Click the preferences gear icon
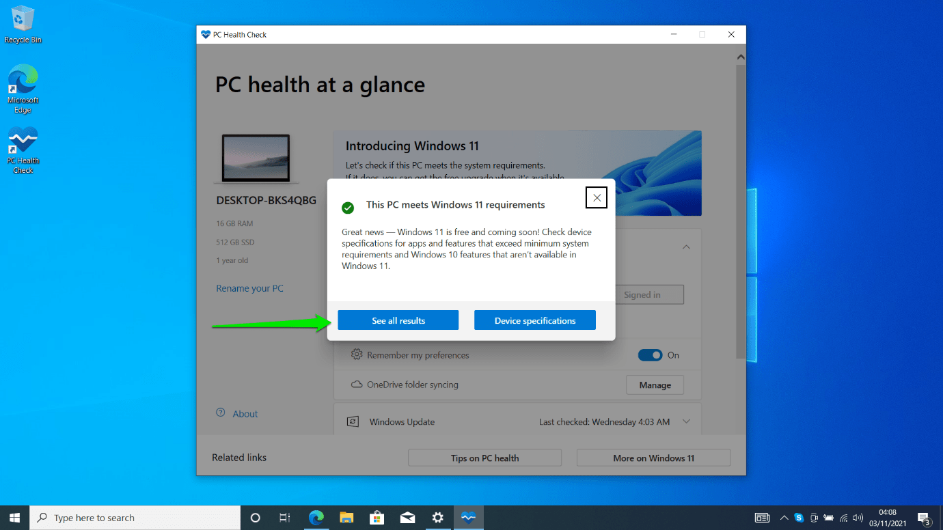 click(x=357, y=354)
